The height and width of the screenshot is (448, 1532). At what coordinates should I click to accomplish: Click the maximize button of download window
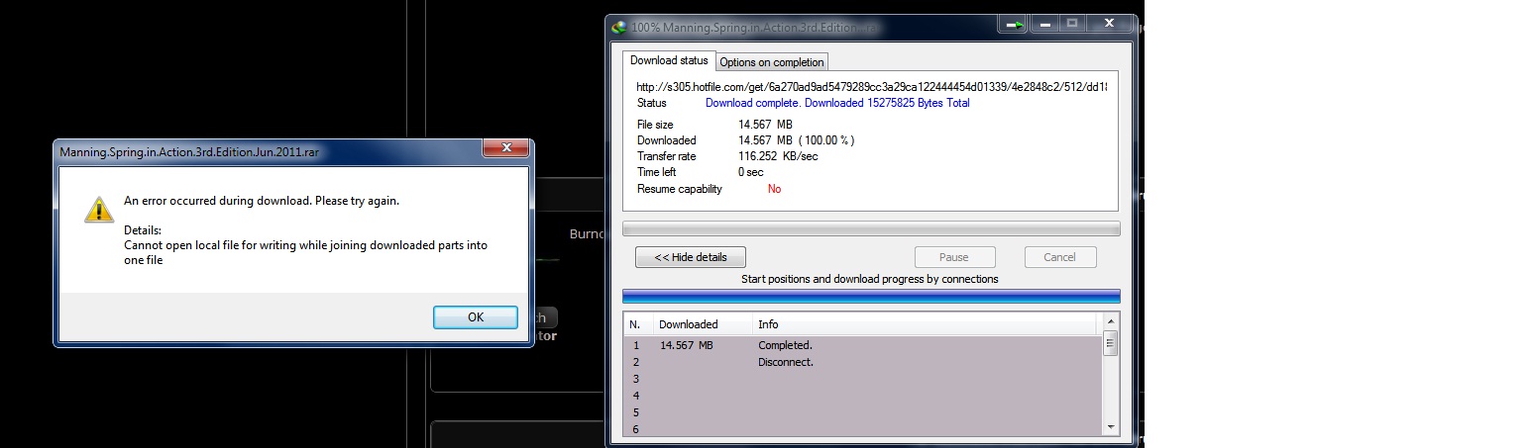point(1071,24)
